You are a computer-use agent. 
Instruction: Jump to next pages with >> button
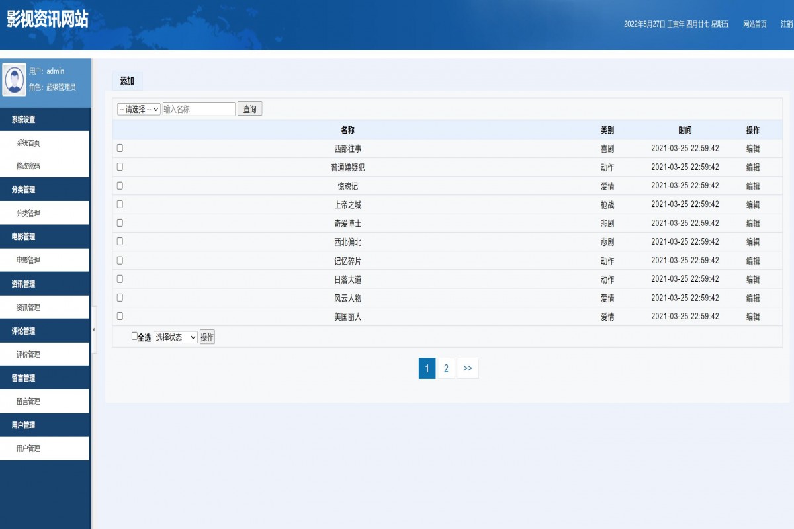[468, 368]
